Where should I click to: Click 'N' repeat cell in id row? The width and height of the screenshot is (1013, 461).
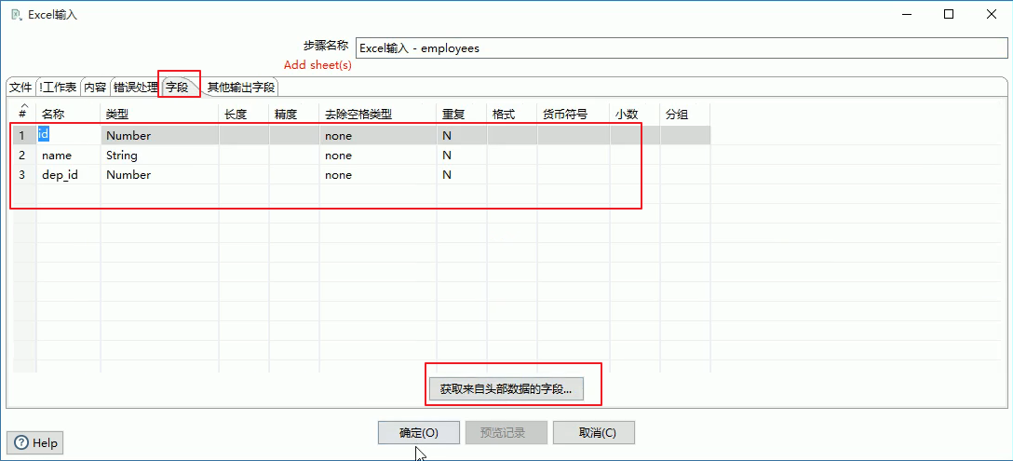coord(462,136)
